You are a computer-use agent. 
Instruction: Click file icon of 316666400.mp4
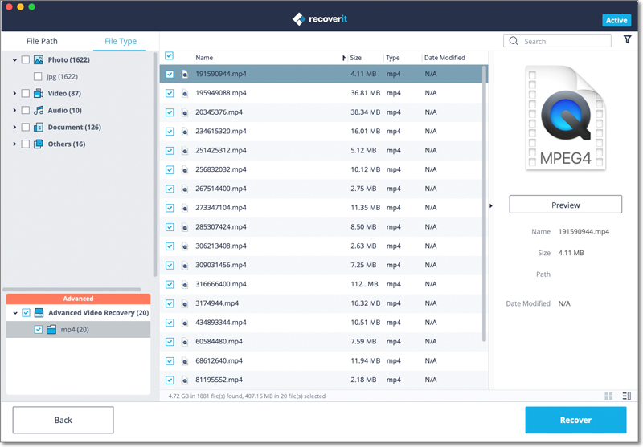click(185, 284)
